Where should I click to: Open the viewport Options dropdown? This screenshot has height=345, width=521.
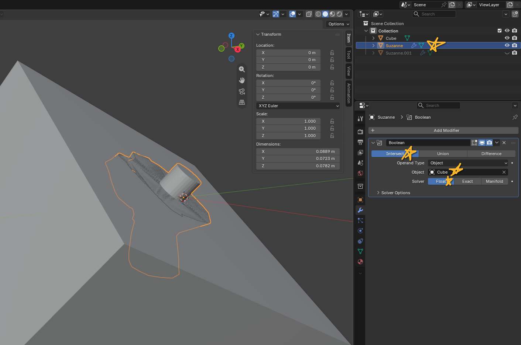tap(339, 24)
